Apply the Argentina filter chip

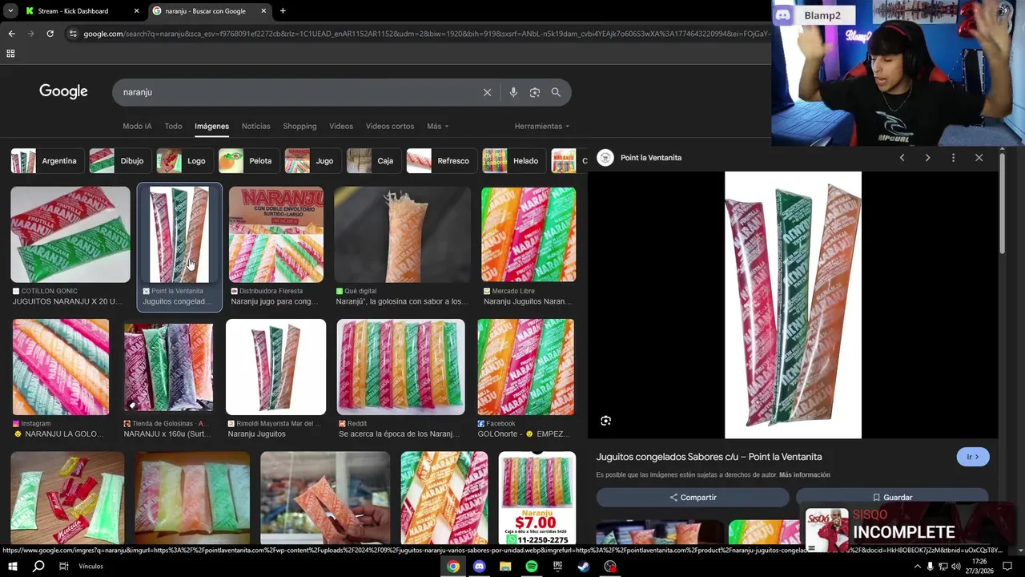[x=46, y=161]
